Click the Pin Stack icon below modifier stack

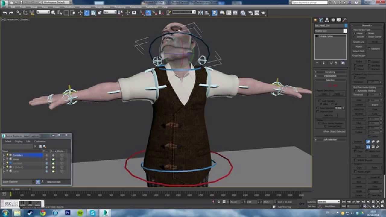tap(317, 63)
